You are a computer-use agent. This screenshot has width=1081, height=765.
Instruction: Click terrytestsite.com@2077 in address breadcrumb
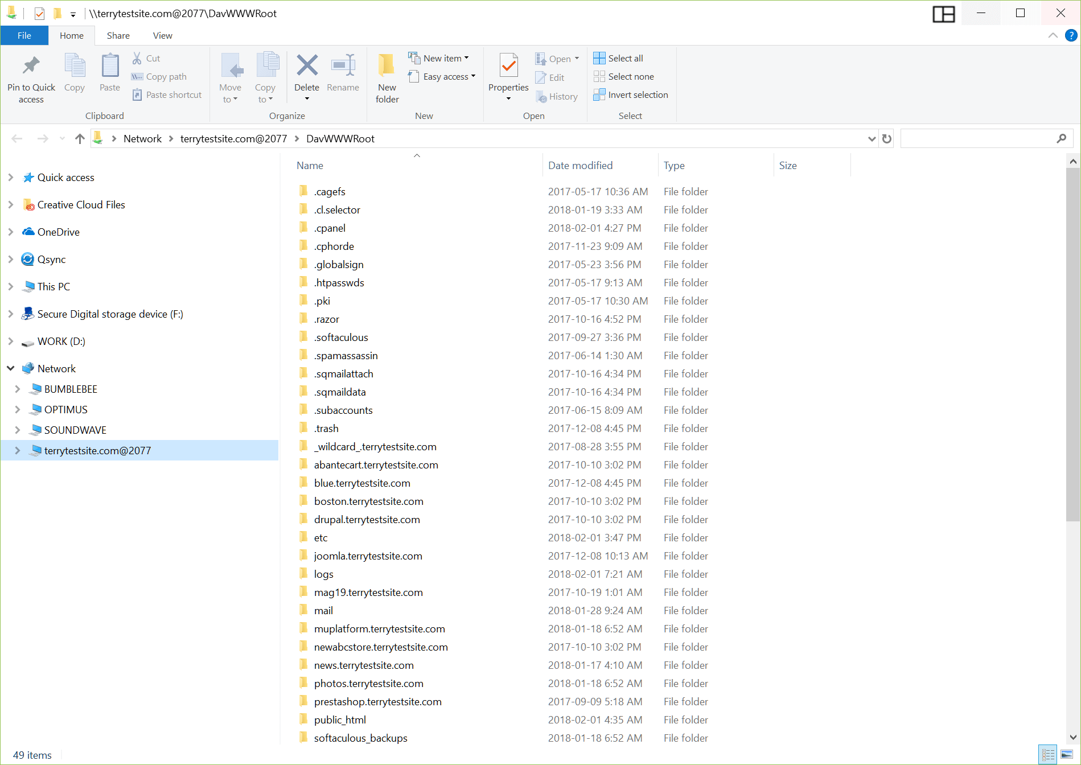pyautogui.click(x=233, y=138)
